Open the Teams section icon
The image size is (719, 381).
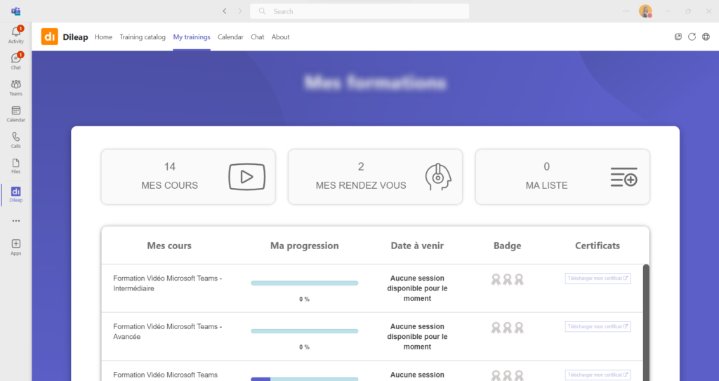tap(15, 88)
